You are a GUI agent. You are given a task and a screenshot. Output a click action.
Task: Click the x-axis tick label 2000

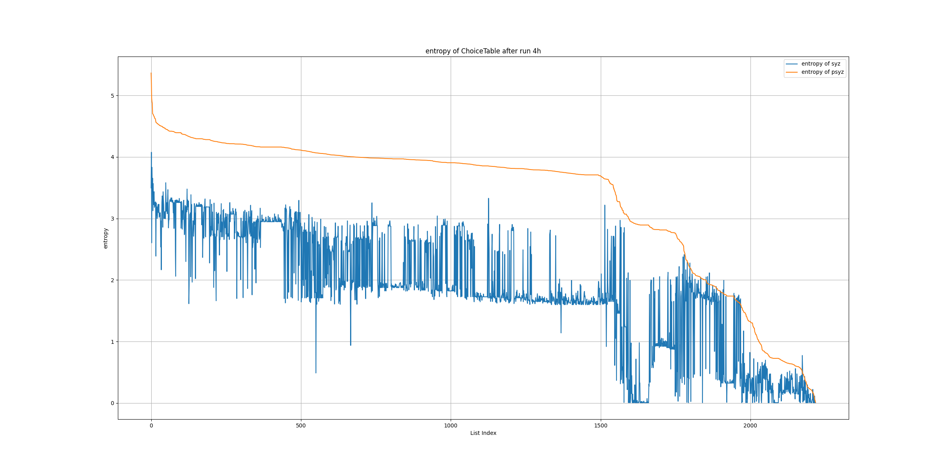pyautogui.click(x=750, y=425)
